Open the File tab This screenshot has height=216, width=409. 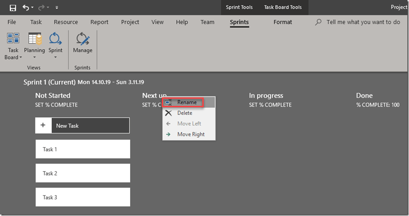tap(12, 22)
